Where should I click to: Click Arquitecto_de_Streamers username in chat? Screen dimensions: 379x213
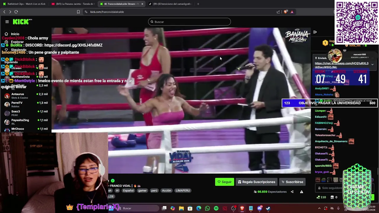coord(331,141)
